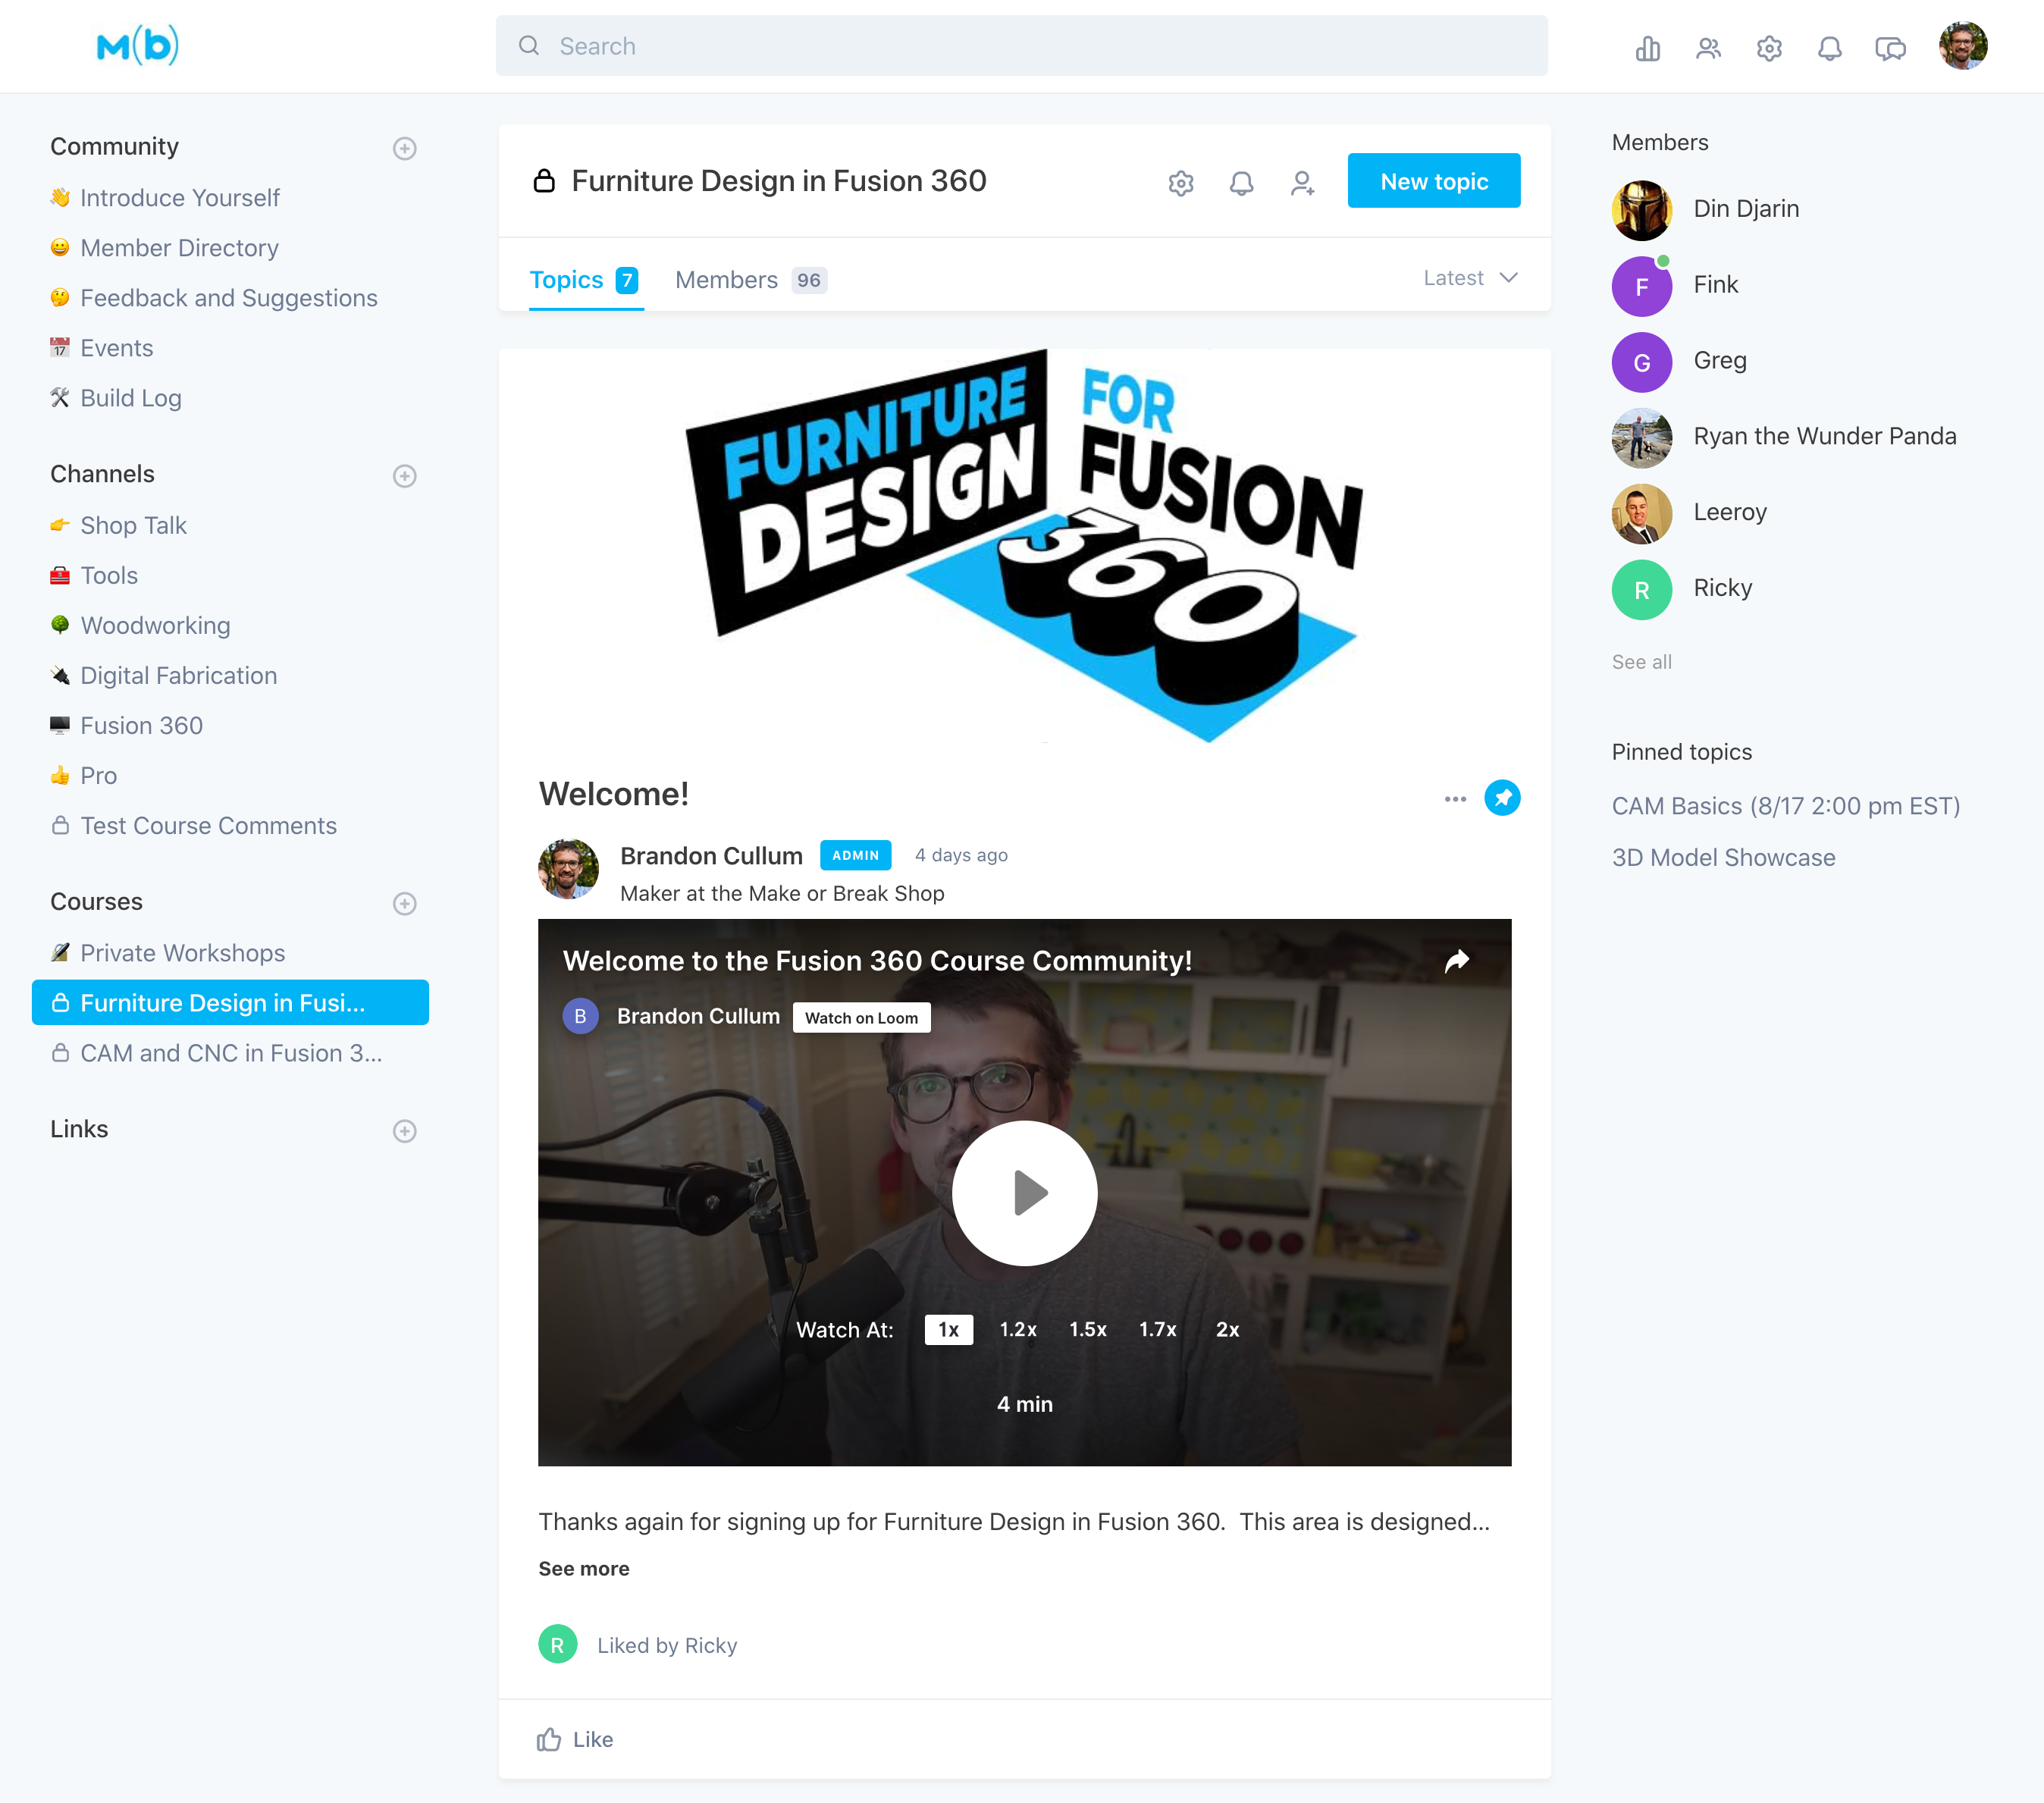Image resolution: width=2044 pixels, height=1803 pixels.
Task: Open the notifications bell in top header
Action: pos(1829,47)
